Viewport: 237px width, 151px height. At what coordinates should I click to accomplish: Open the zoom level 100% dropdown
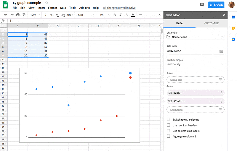pyautogui.click(x=35, y=15)
